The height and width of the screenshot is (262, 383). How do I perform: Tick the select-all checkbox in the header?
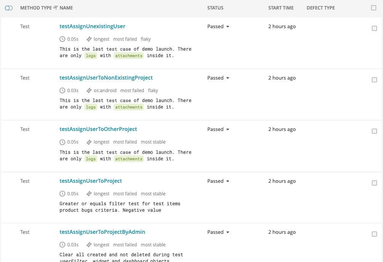point(373,8)
